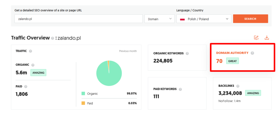Click the NoFollow: 1.4m text
The width and height of the screenshot is (280, 113).
click(229, 101)
